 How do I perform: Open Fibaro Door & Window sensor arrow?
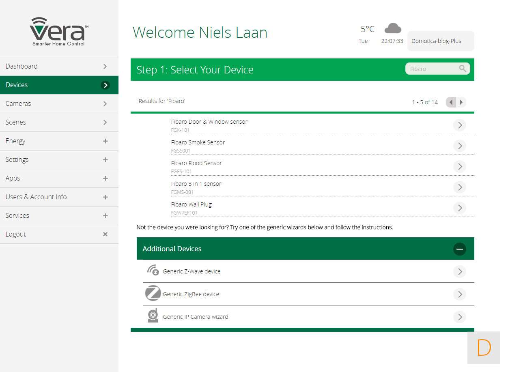coord(460,125)
